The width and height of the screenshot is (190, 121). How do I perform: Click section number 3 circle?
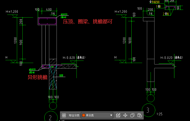coord(149,110)
